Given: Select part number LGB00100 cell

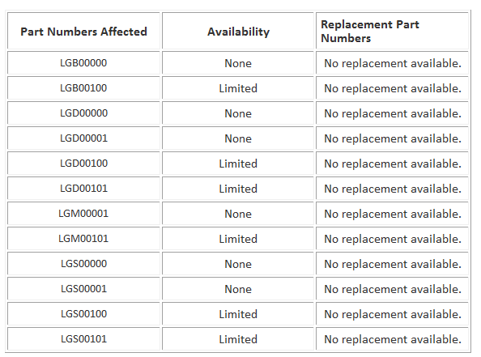Looking at the screenshot, I should pos(83,88).
